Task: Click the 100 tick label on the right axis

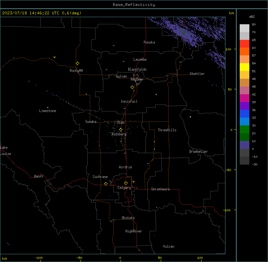Action: coord(228,49)
